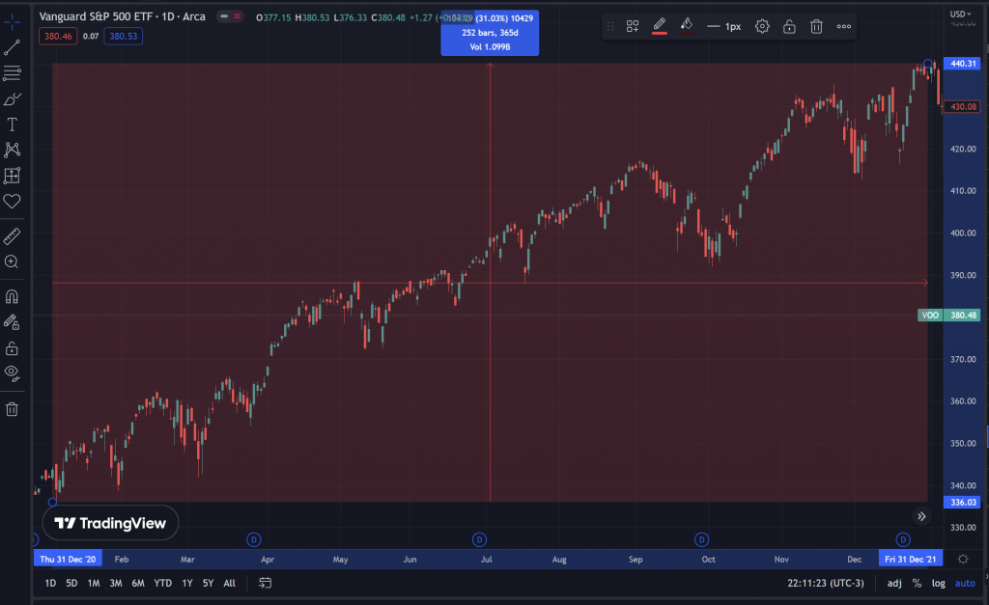The image size is (989, 605).
Task: Toggle magnet mode in left toolbar
Action: [x=12, y=297]
